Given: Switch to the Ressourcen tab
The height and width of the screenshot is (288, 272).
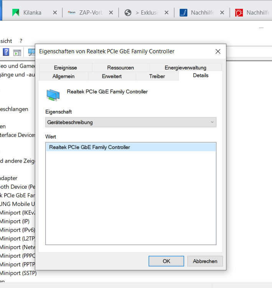Looking at the screenshot, I should (x=121, y=67).
